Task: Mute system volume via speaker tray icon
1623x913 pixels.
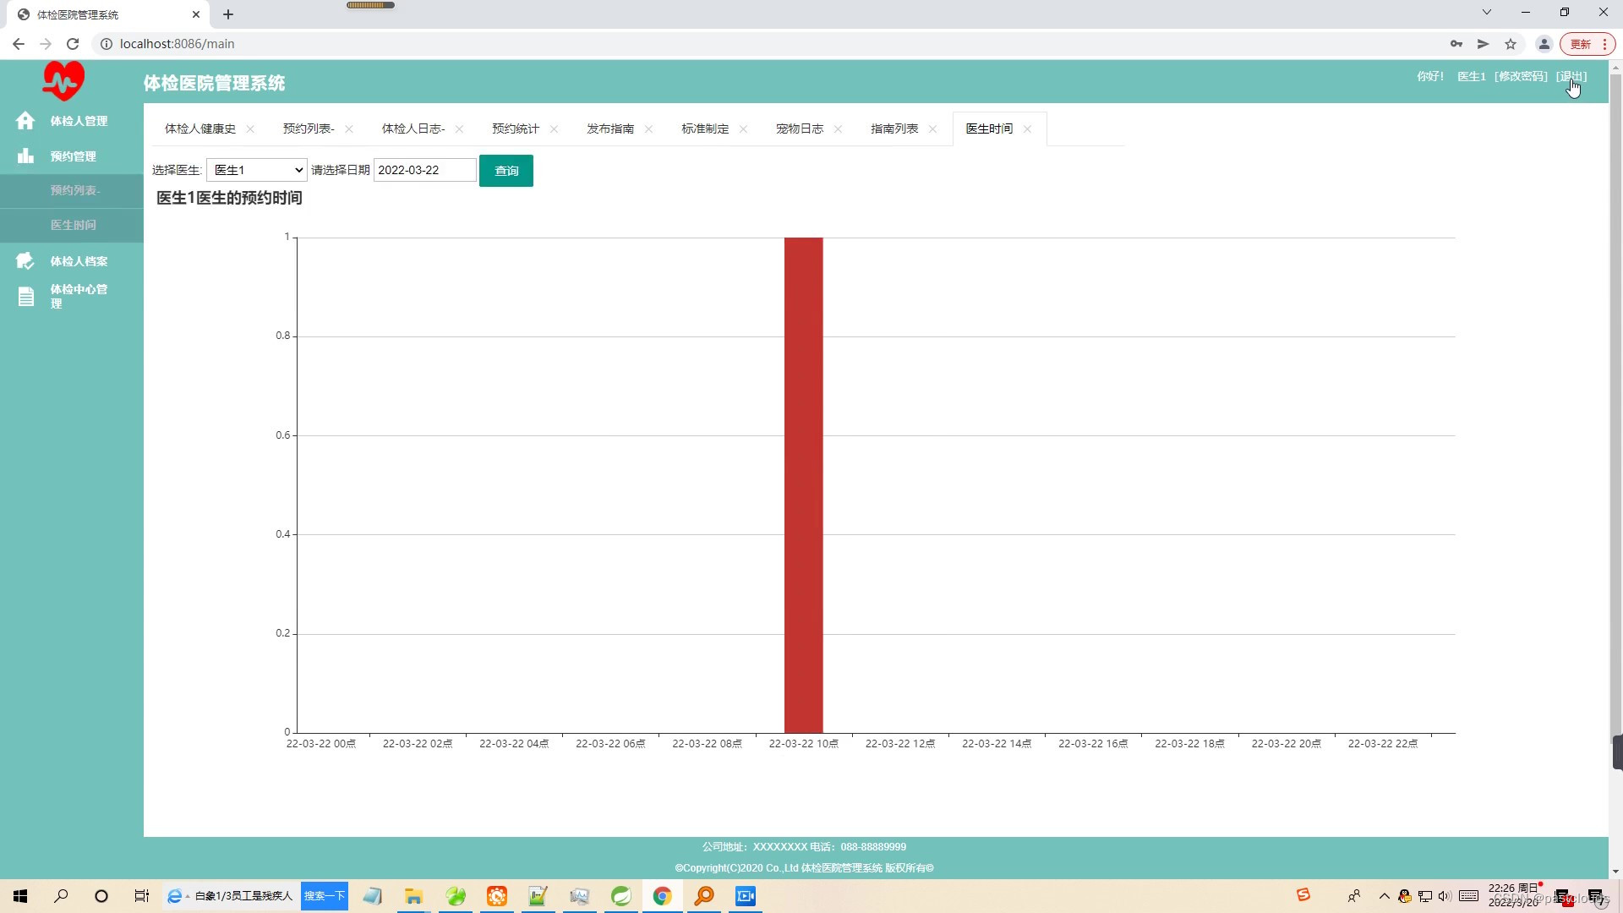Action: pyautogui.click(x=1444, y=896)
